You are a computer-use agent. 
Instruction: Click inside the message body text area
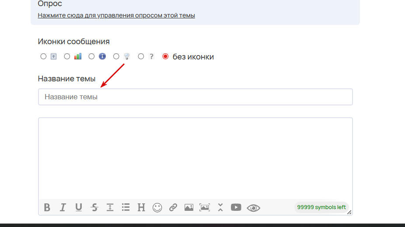click(x=195, y=158)
